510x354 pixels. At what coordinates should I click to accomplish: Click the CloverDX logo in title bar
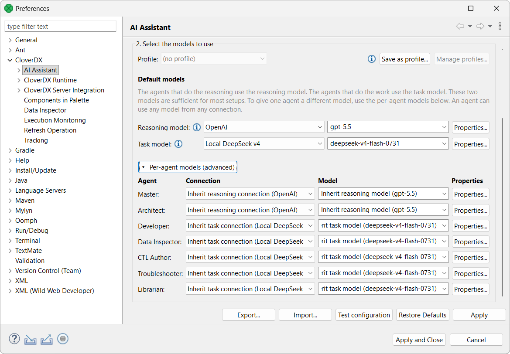click(x=9, y=8)
